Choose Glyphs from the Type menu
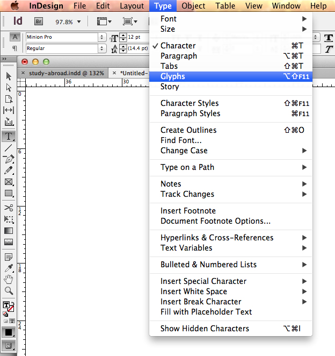335x356 pixels. pyautogui.click(x=231, y=76)
